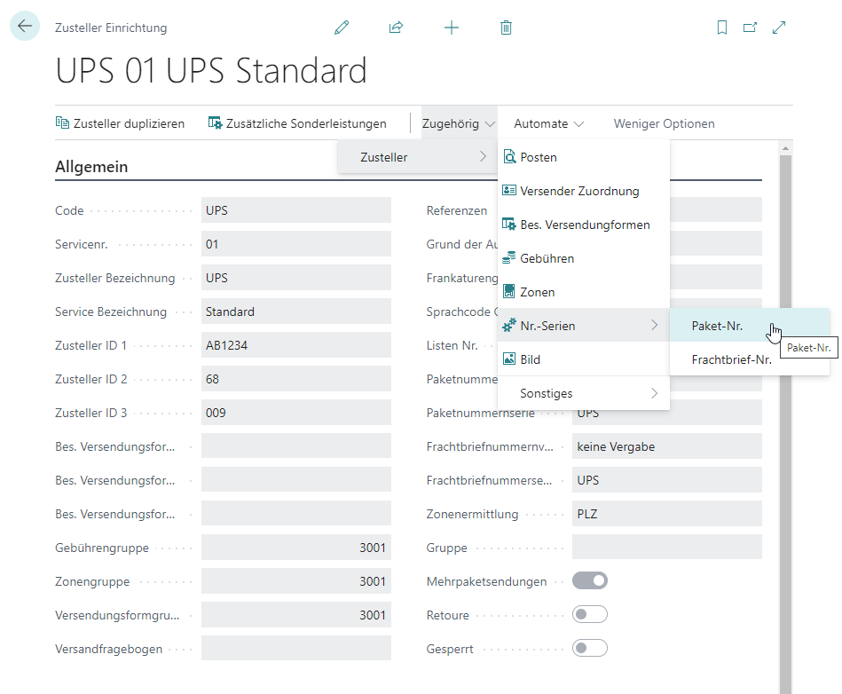Screen dimensions: 842x694
Task: Click the Nr.-Serien submenu arrow
Action: click(x=654, y=325)
